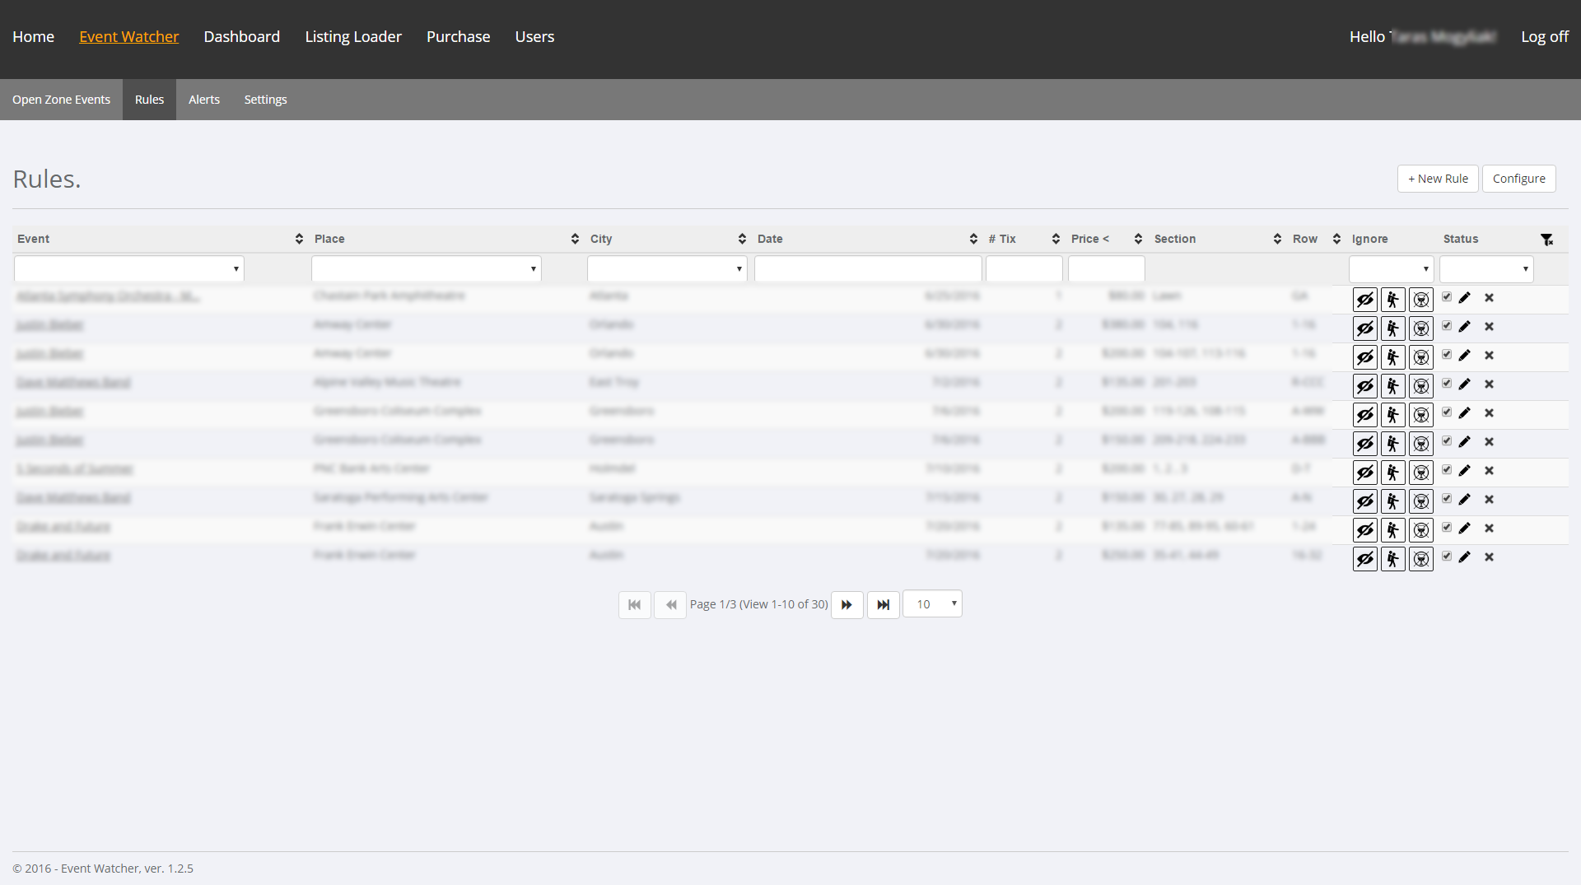The height and width of the screenshot is (885, 1581).
Task: Click the eye-slash ignore icon on the Atlanta Symphony row
Action: tap(1365, 299)
